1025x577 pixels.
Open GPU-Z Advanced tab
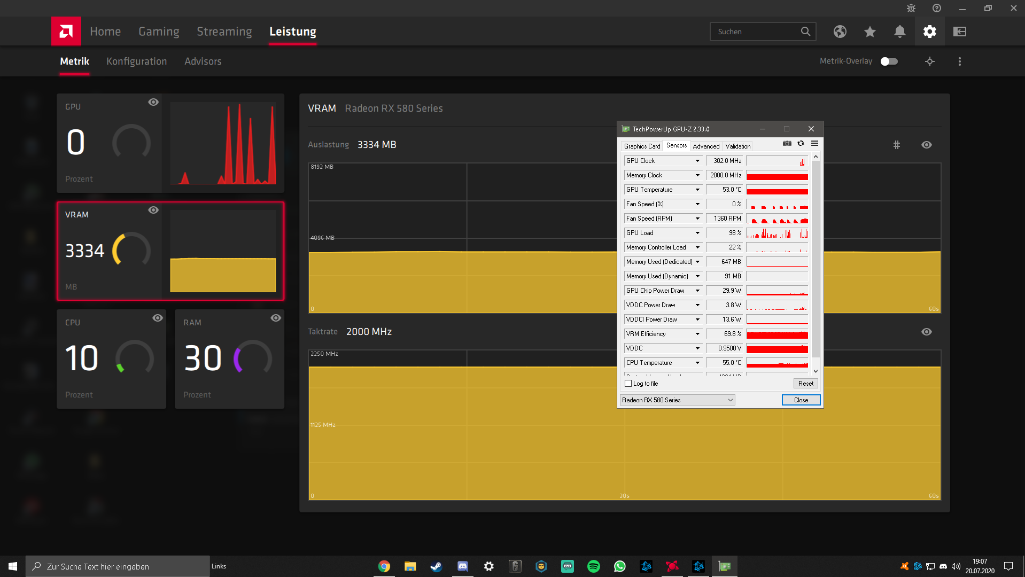click(x=706, y=146)
